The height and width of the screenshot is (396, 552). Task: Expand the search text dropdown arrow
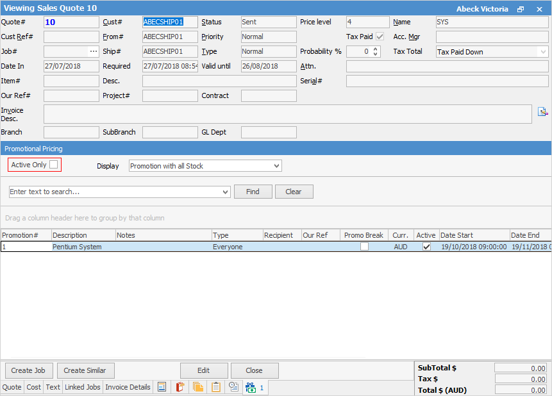(224, 192)
